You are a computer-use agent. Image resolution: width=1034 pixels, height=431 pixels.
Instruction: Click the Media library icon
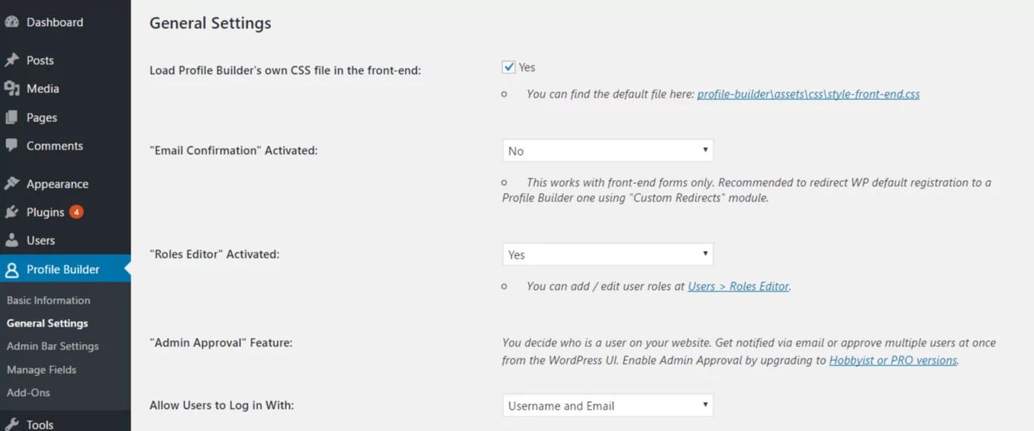[x=11, y=88]
